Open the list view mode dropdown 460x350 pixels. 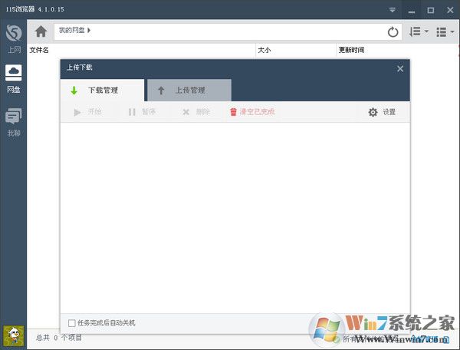(445, 31)
